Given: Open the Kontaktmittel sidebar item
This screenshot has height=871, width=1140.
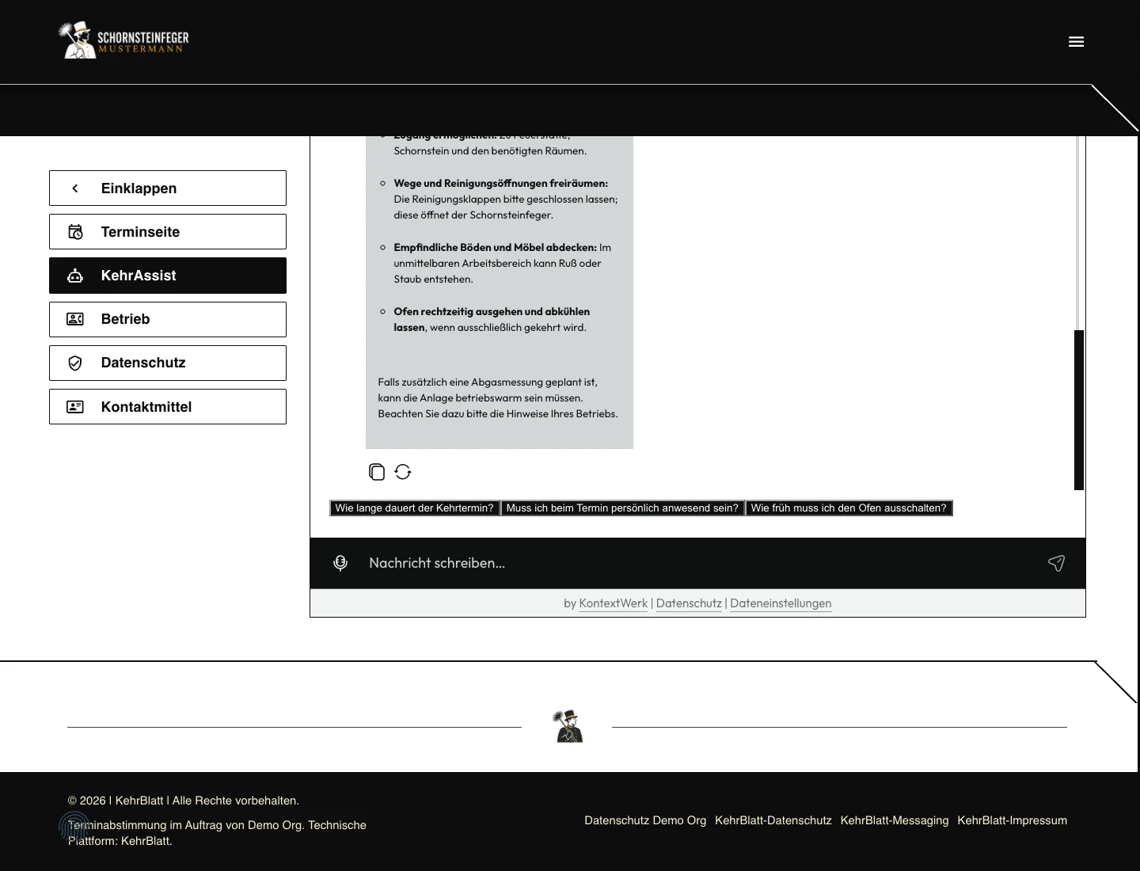Looking at the screenshot, I should [x=168, y=407].
